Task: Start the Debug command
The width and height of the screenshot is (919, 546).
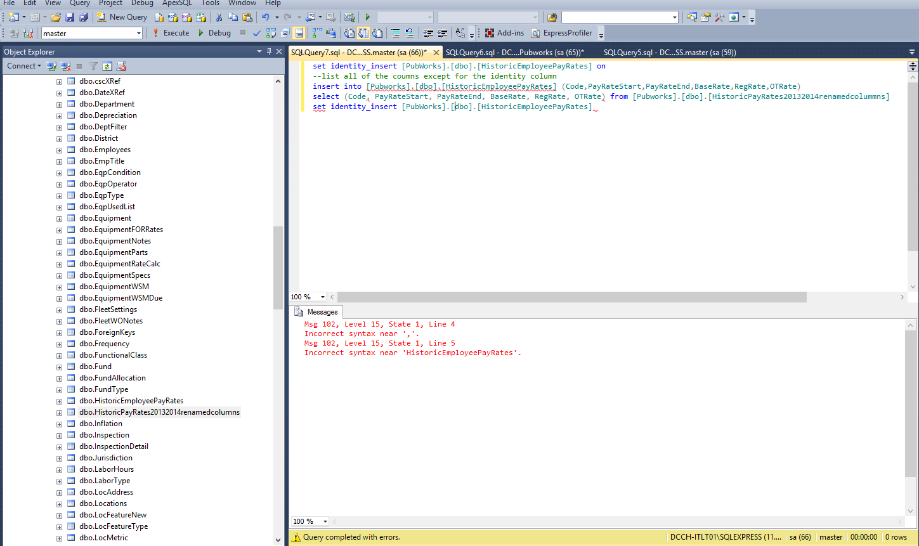Action: pos(214,33)
